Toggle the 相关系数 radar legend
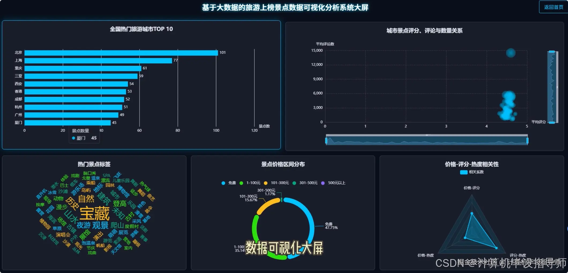Screen dimensions: 568x273 click(x=472, y=172)
